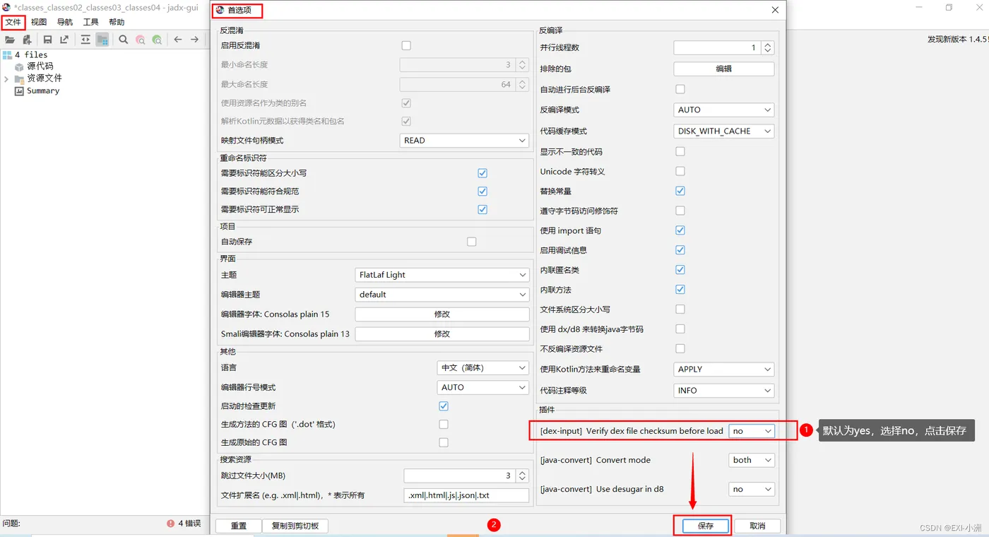Click the jadx logo in Preferences title bar
This screenshot has height=537, width=989.
[220, 11]
